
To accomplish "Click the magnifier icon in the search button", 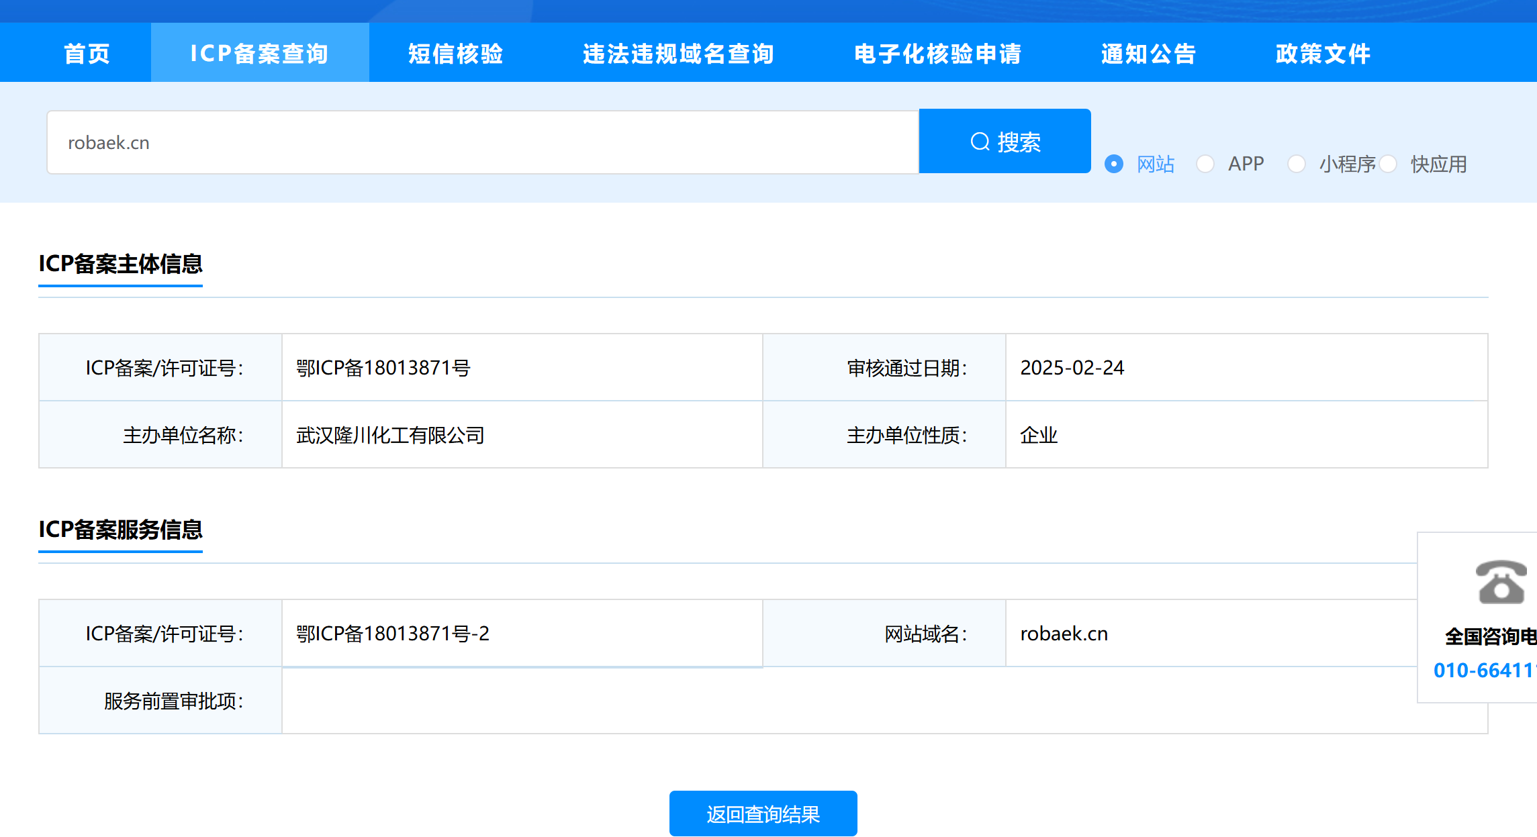I will point(980,142).
